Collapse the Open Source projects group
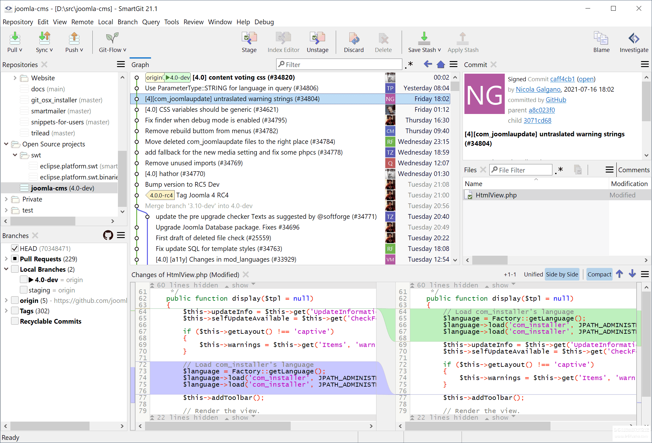Viewport: 652px width, 443px height. point(6,144)
